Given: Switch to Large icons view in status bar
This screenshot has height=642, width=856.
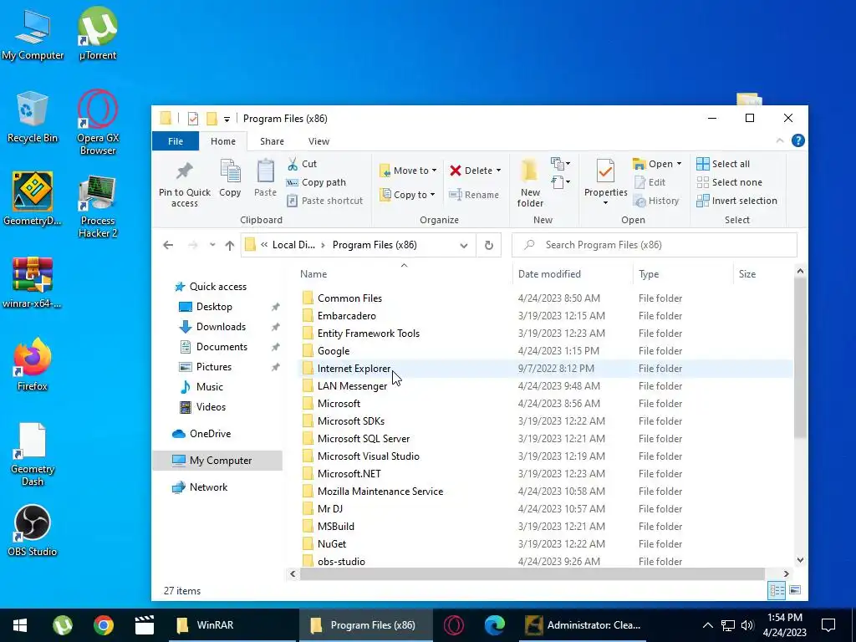Looking at the screenshot, I should [795, 590].
